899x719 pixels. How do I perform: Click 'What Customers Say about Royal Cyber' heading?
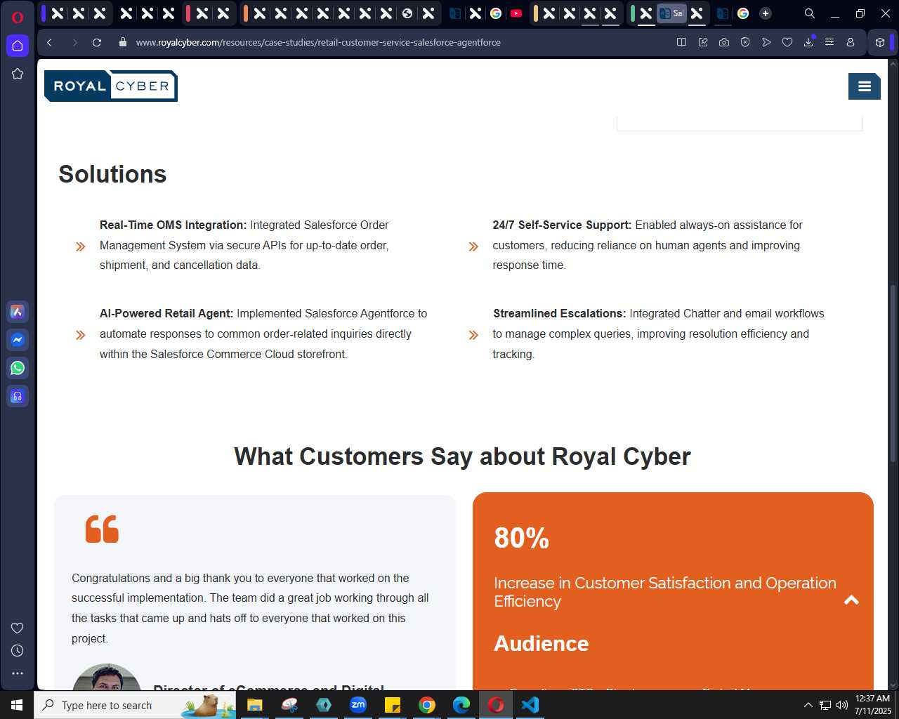tap(462, 456)
